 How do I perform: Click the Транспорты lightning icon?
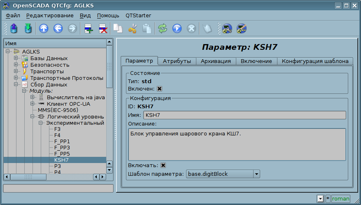tap(25, 71)
